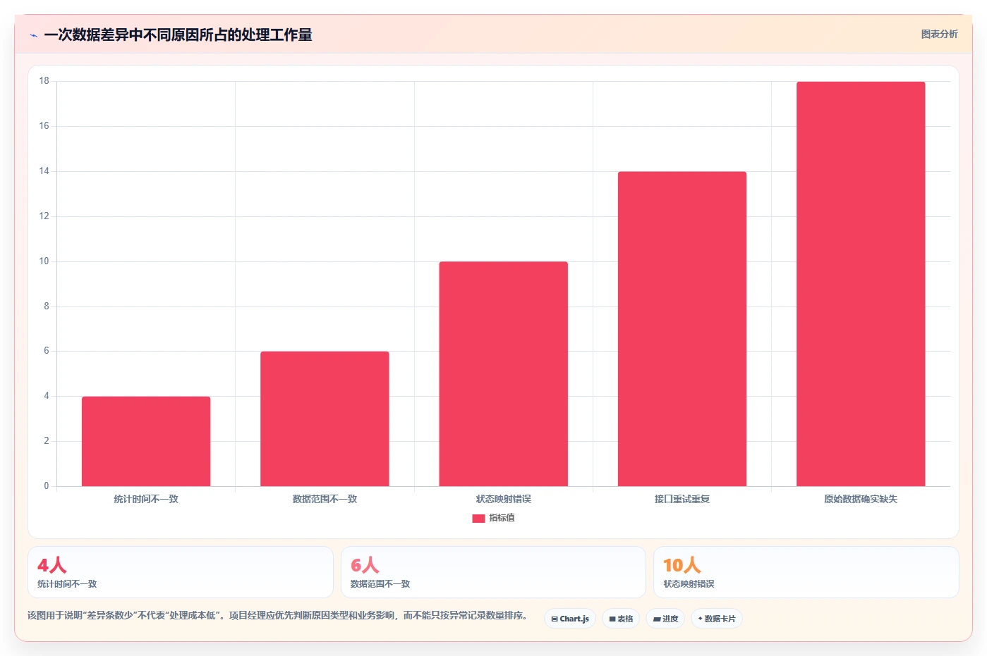Click the 原始数据确实缺失 bar in chart
Viewport: 987px width, 656px height.
click(x=861, y=284)
